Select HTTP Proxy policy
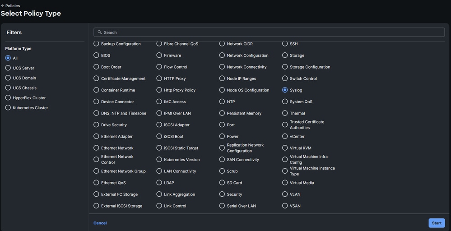 point(159,79)
